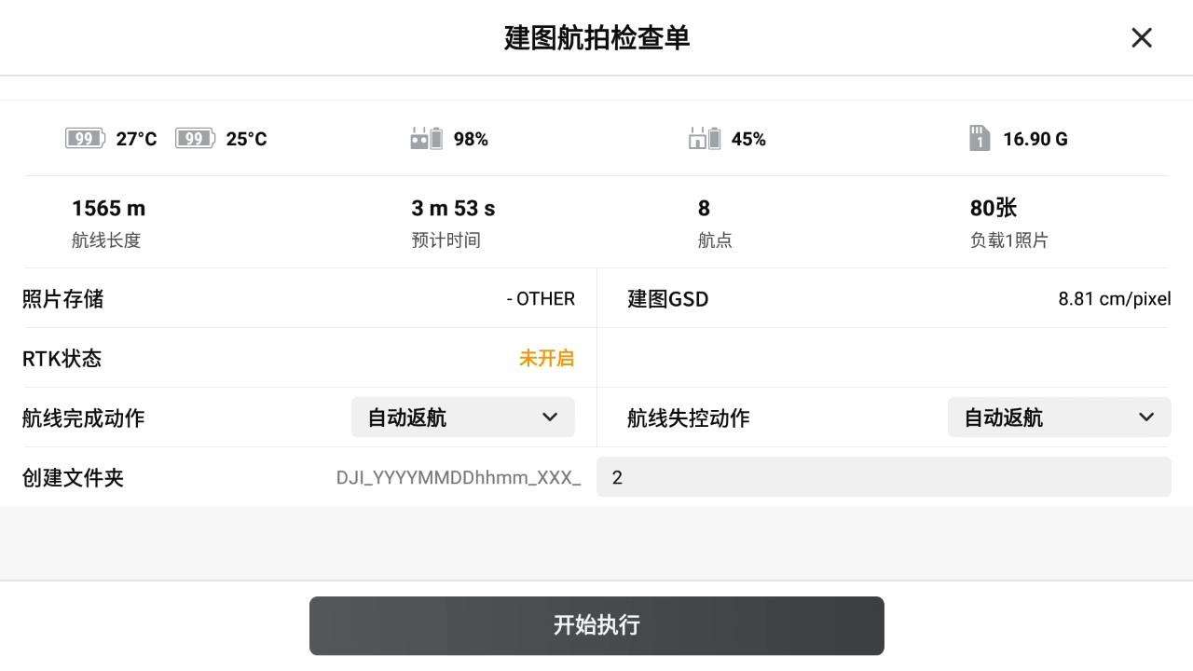Image resolution: width=1193 pixels, height=671 pixels.
Task: Tap the remote controller battery icon
Action: (426, 139)
